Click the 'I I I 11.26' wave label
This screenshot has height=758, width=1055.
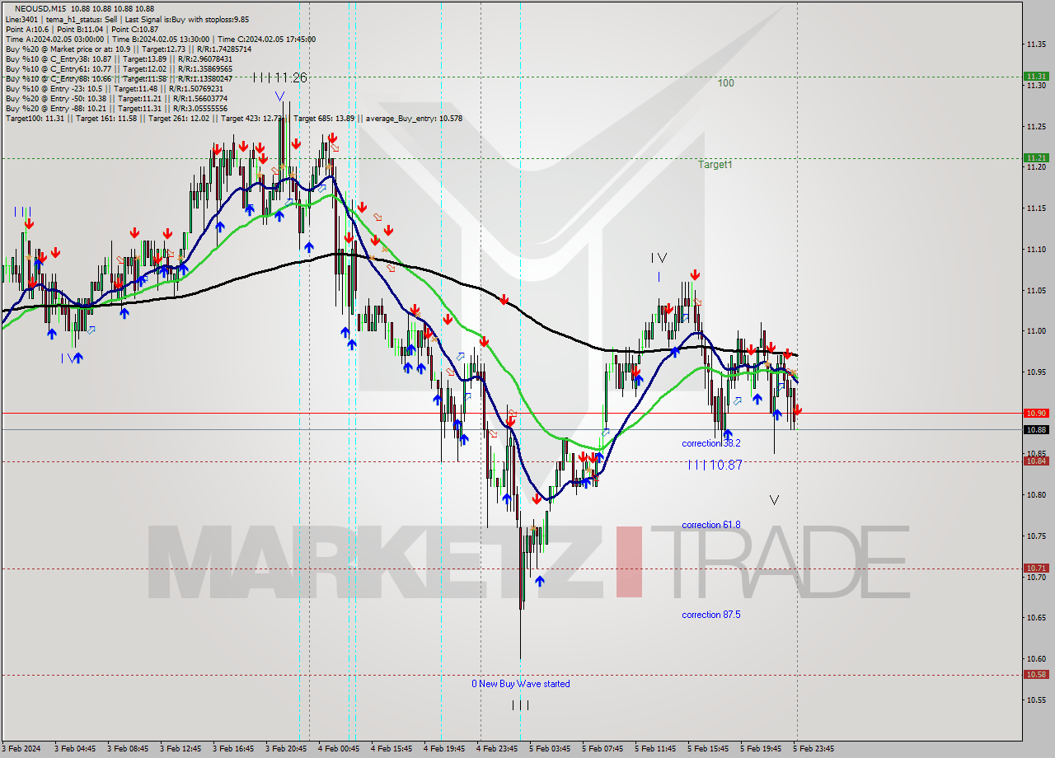click(280, 77)
